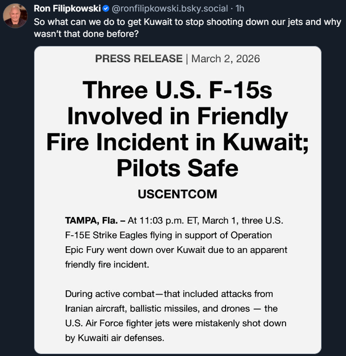This screenshot has height=356, width=346.
Task: Click the "by Kuwaiti air defenses." line
Action: pos(114,337)
